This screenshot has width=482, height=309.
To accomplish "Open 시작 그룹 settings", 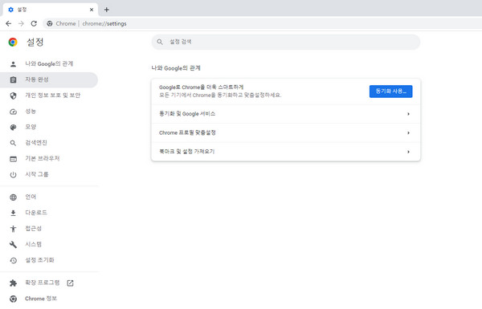I will (49, 174).
